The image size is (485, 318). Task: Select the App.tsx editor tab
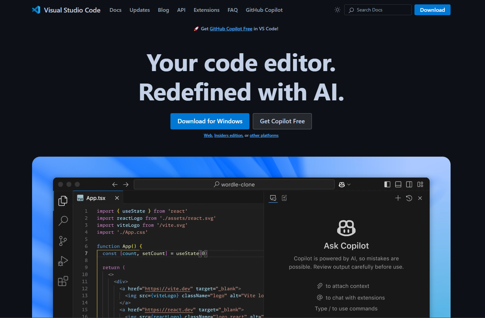[x=98, y=198]
